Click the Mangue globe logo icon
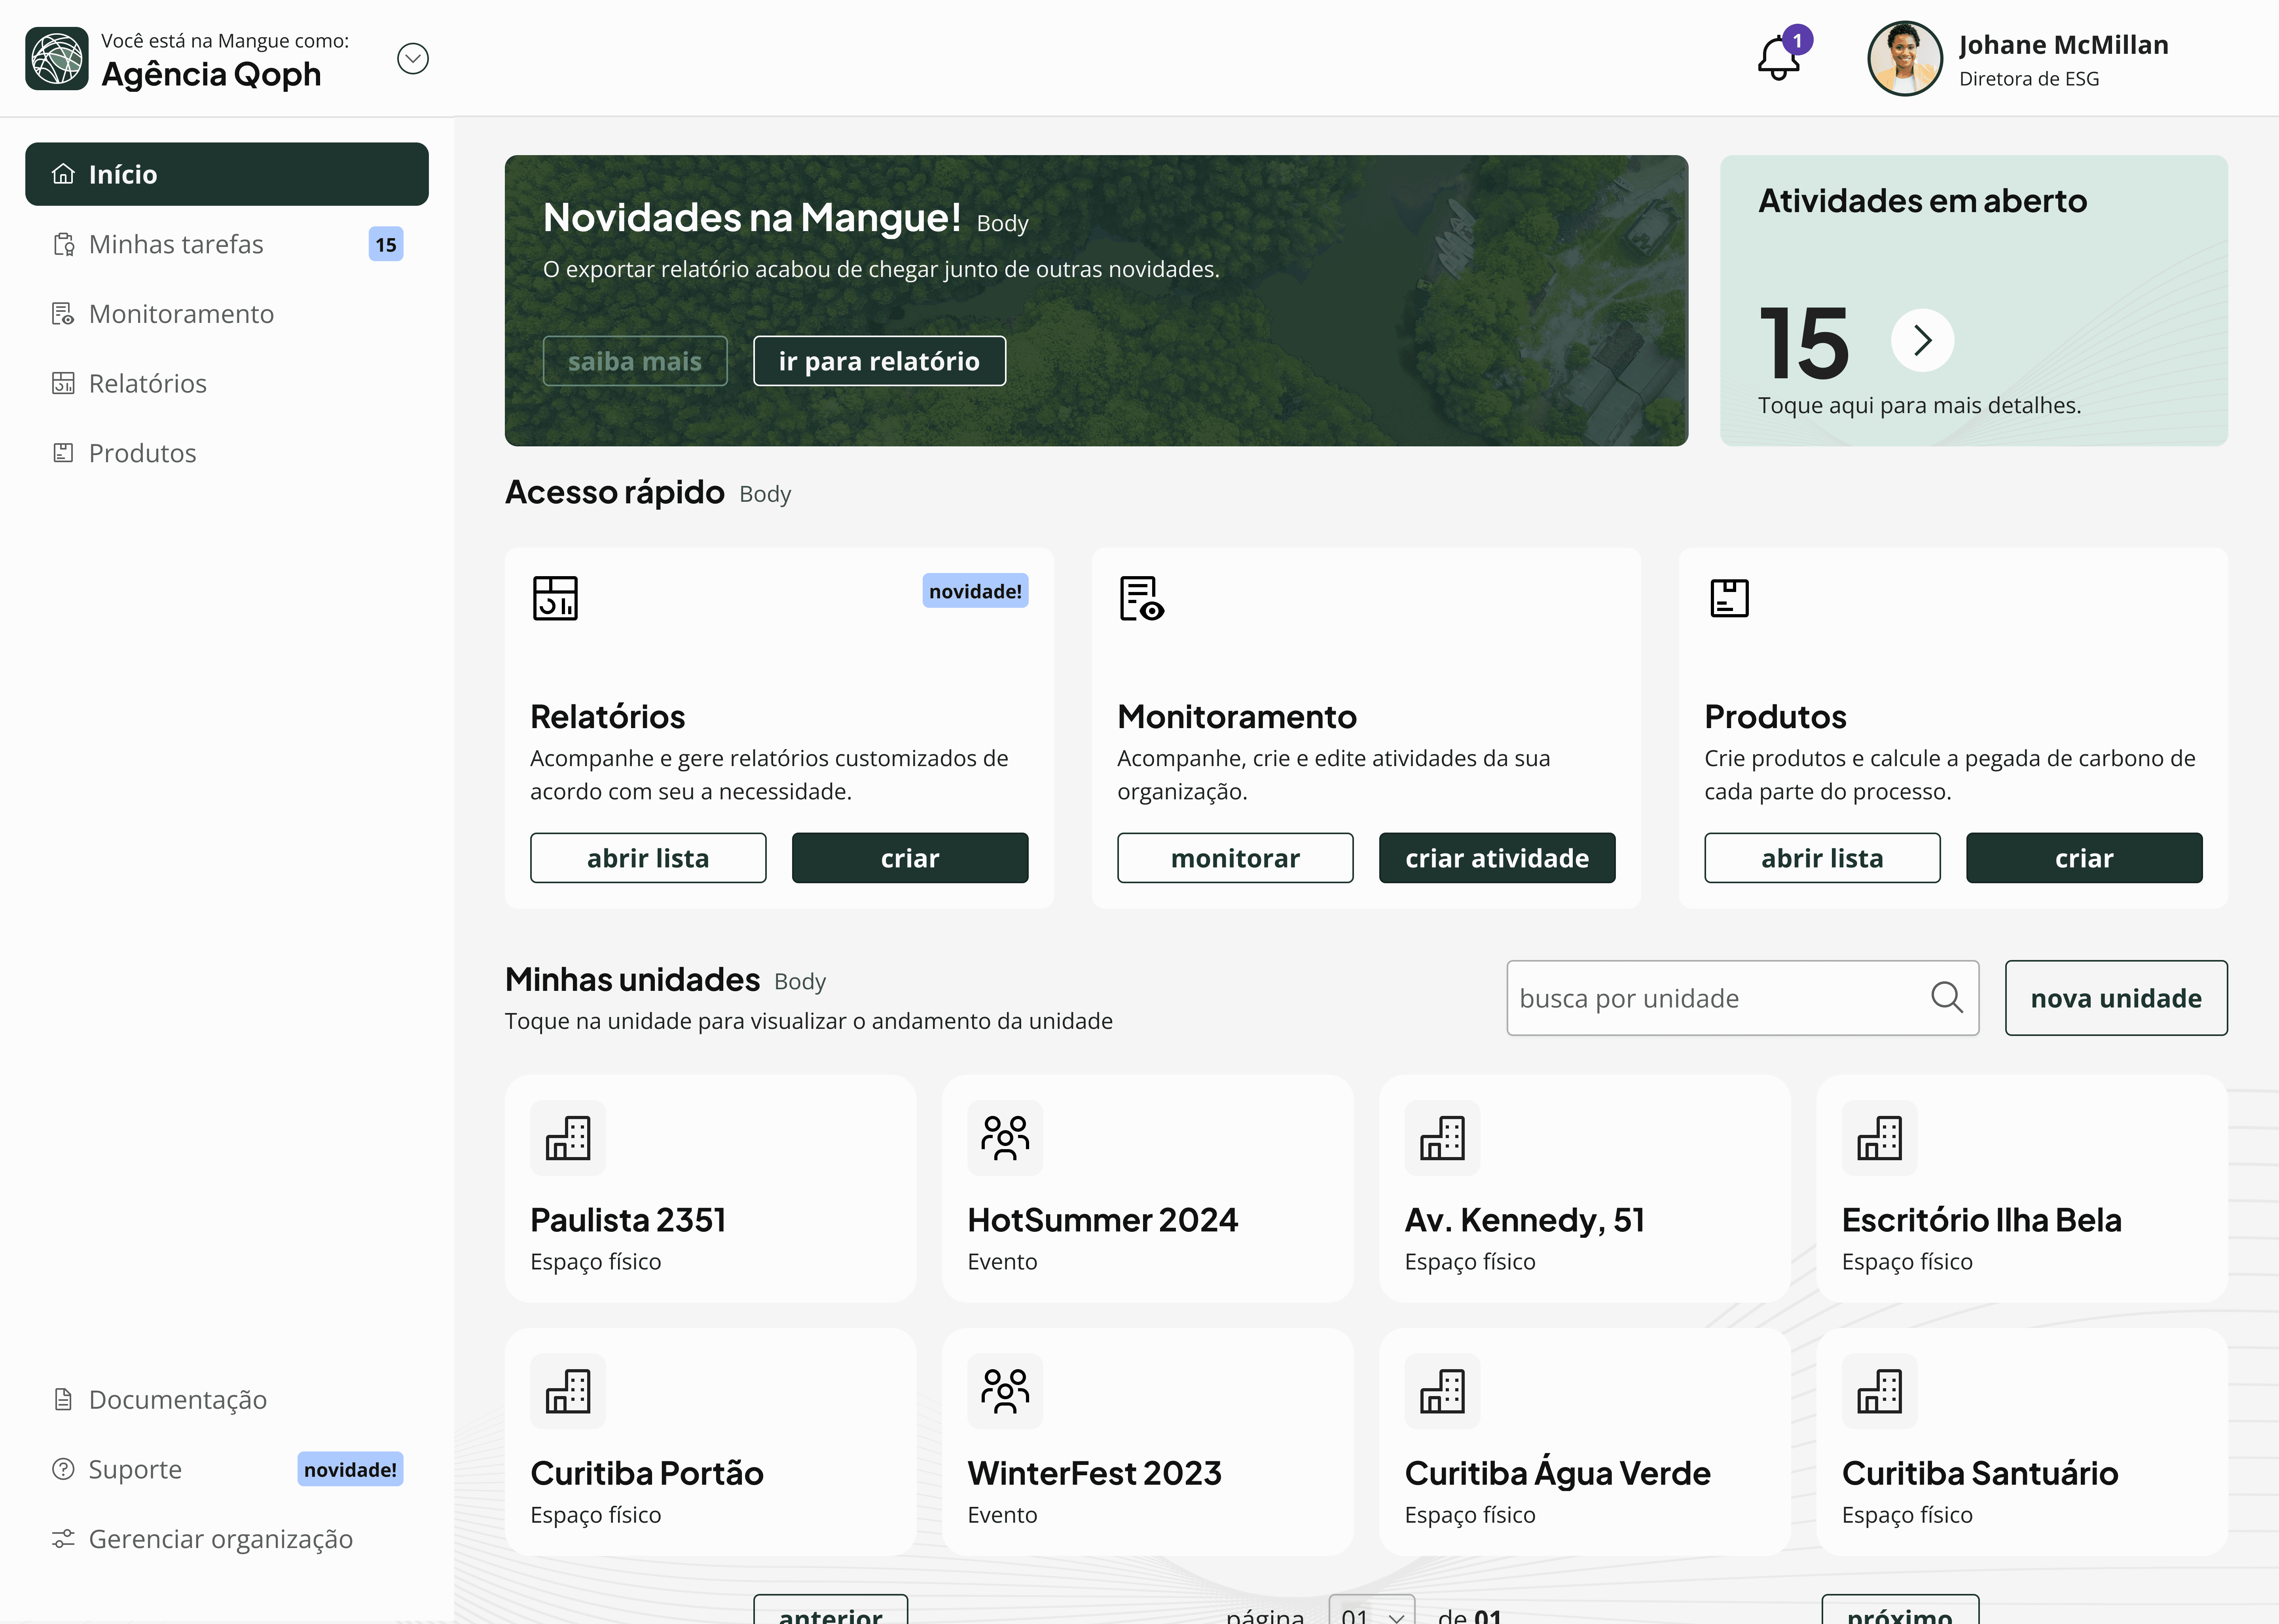 click(x=57, y=59)
